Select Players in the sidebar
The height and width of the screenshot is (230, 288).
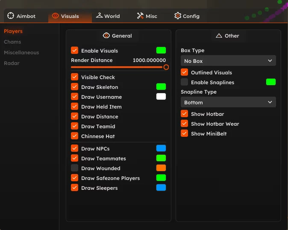coord(13,31)
